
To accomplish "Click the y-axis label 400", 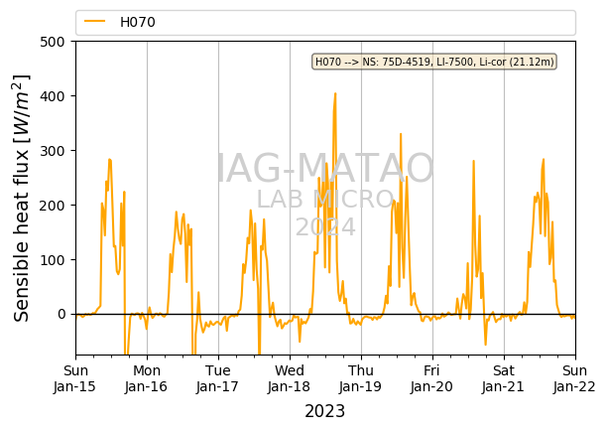I will point(53,96).
